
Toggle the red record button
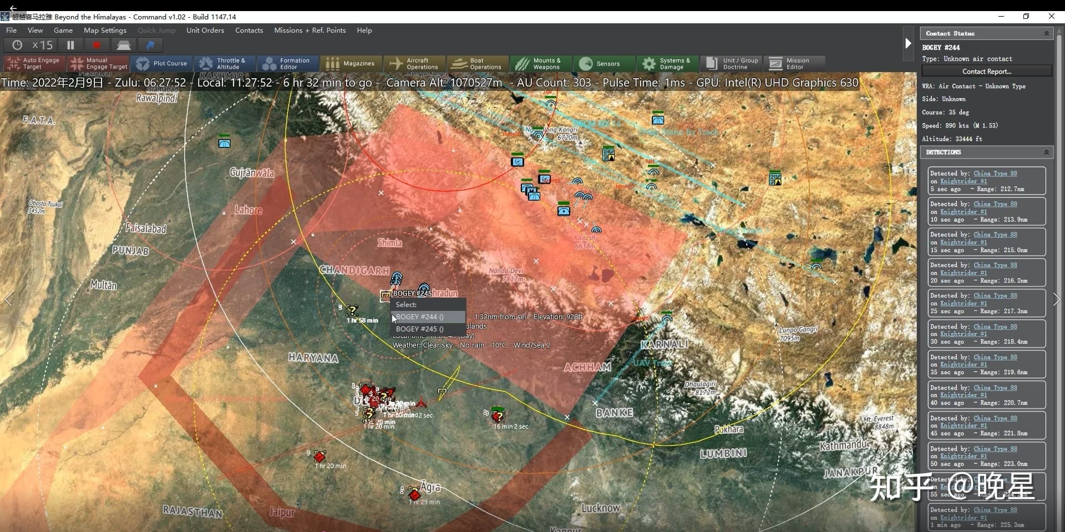(97, 45)
